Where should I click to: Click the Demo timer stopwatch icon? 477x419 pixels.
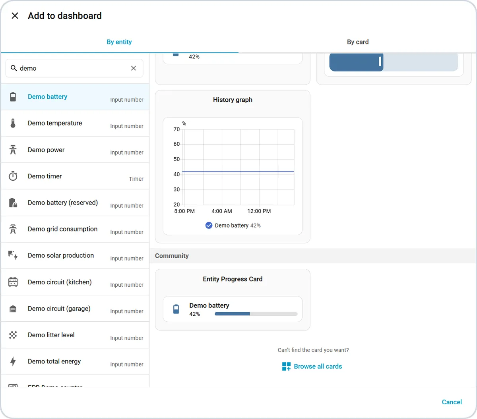point(13,176)
